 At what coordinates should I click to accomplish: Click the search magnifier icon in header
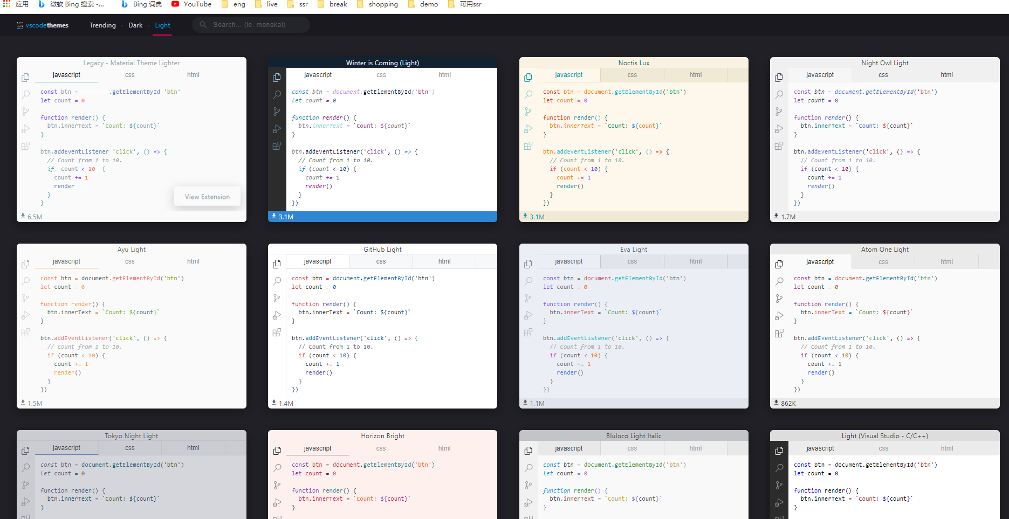[x=203, y=25]
